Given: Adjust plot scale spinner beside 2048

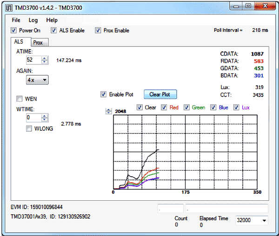Looking at the screenshot, I should 108,111.
